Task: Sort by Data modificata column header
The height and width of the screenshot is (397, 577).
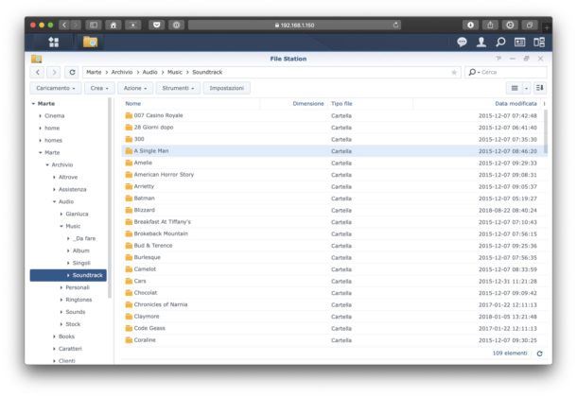Action: [x=476, y=104]
